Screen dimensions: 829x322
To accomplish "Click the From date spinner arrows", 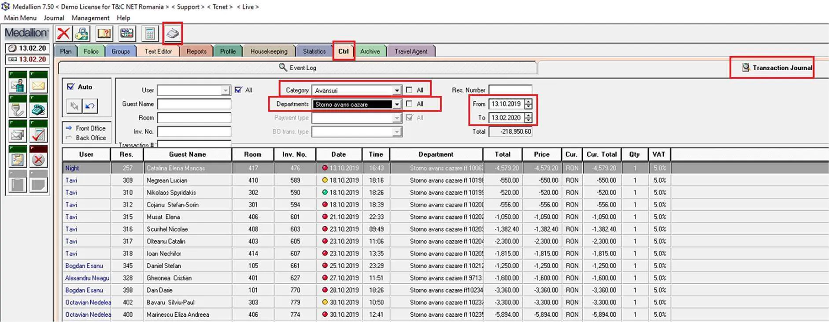I will 528,104.
